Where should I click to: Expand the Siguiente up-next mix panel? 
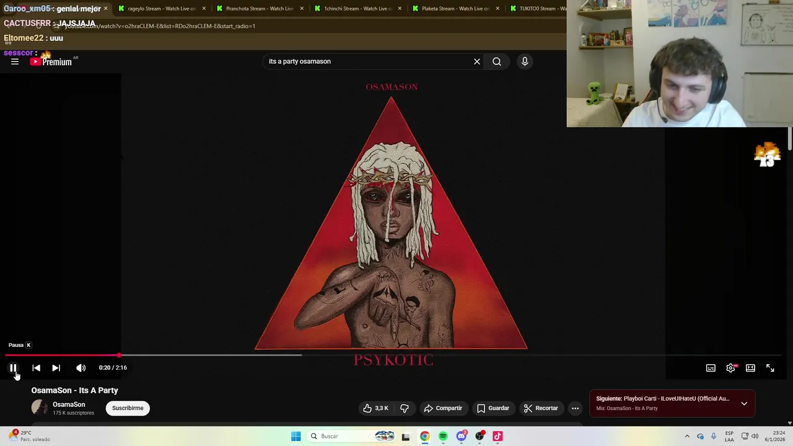tap(744, 403)
